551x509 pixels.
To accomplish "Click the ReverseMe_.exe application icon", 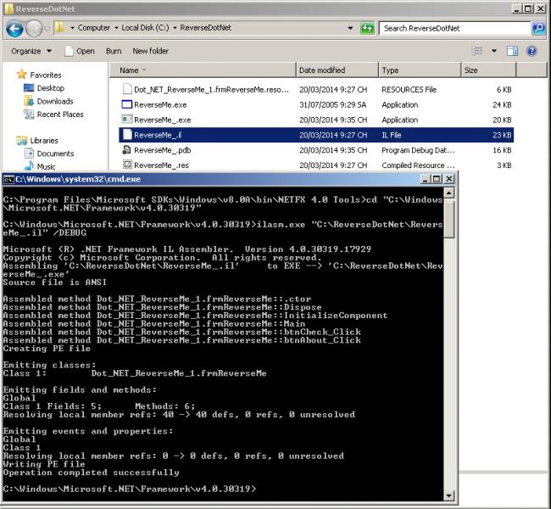I will [127, 120].
